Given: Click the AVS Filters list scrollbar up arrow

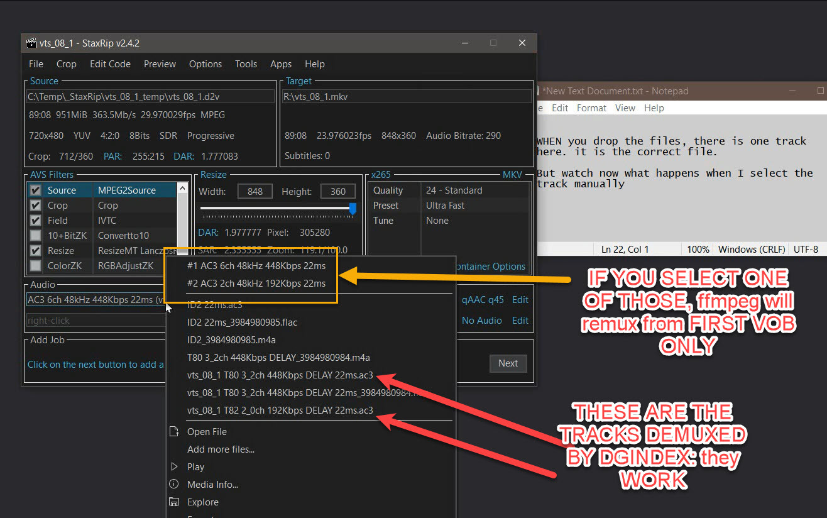Looking at the screenshot, I should coord(182,188).
